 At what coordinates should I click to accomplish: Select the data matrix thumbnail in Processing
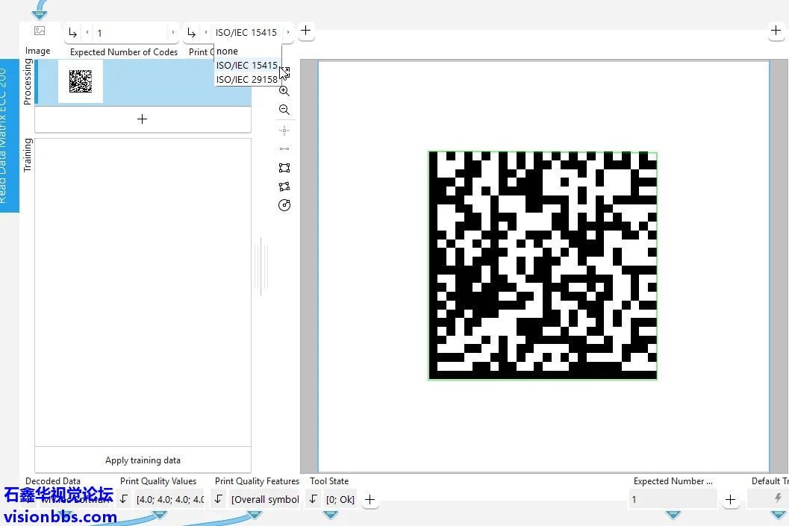[x=81, y=81]
